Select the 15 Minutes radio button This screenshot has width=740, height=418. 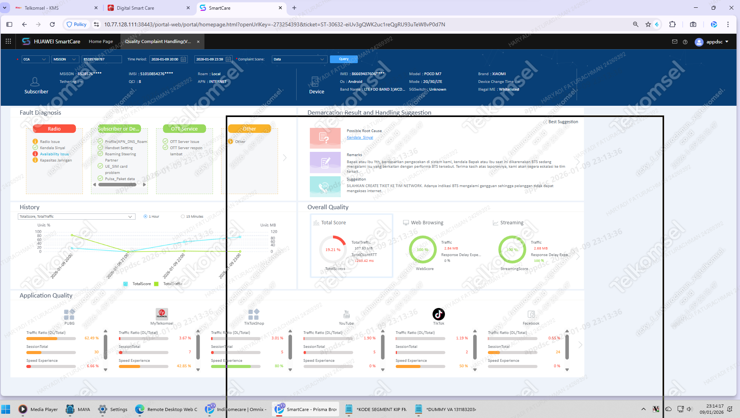183,217
